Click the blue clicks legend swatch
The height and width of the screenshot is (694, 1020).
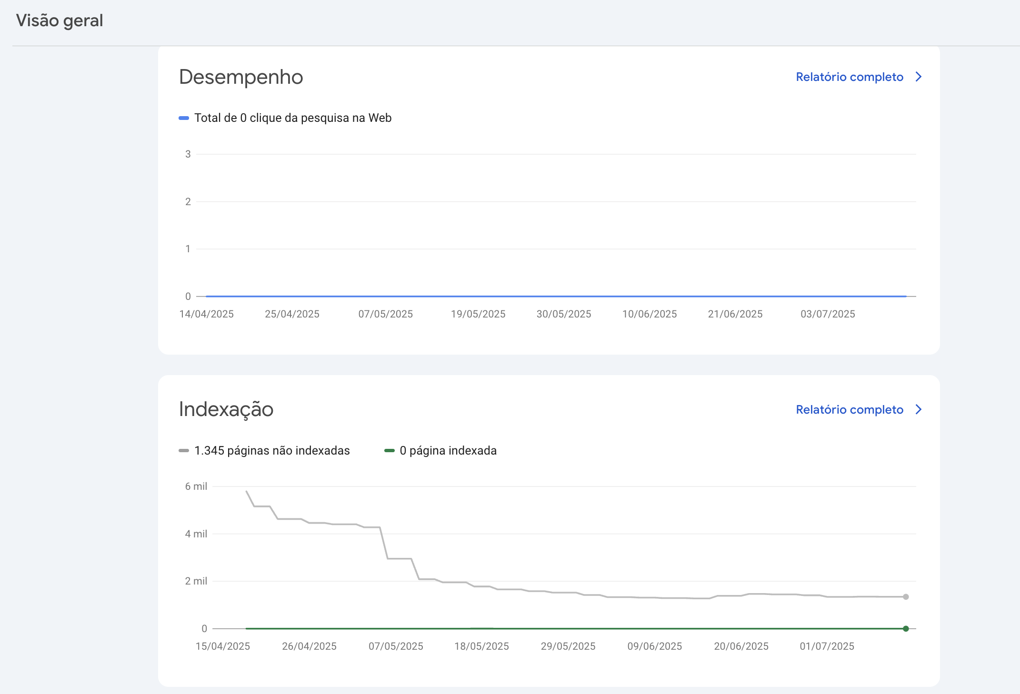[184, 118]
